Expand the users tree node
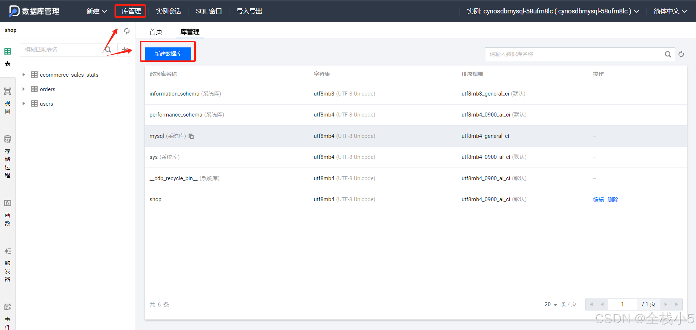696x330 pixels. [24, 103]
